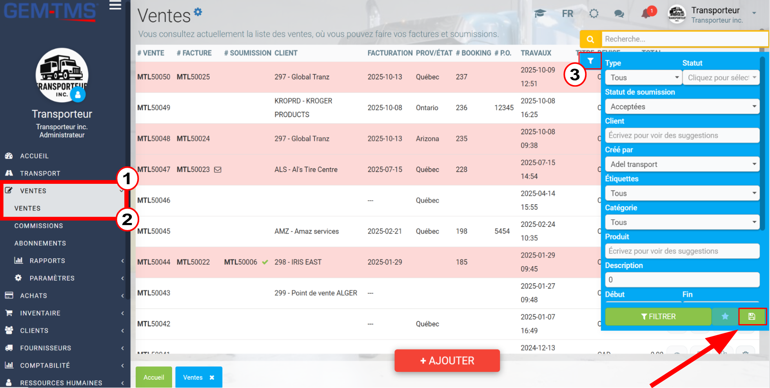Save the current filter with disk icon
The image size is (770, 388).
752,317
